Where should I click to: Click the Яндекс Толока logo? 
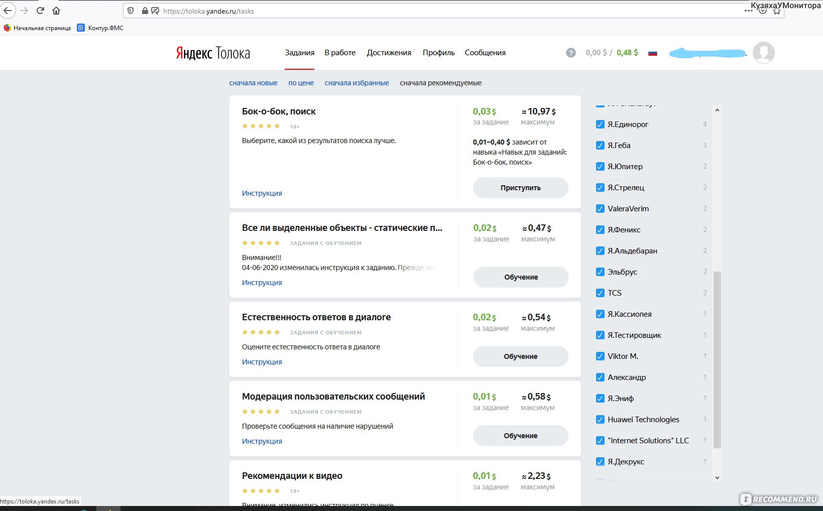(x=213, y=53)
